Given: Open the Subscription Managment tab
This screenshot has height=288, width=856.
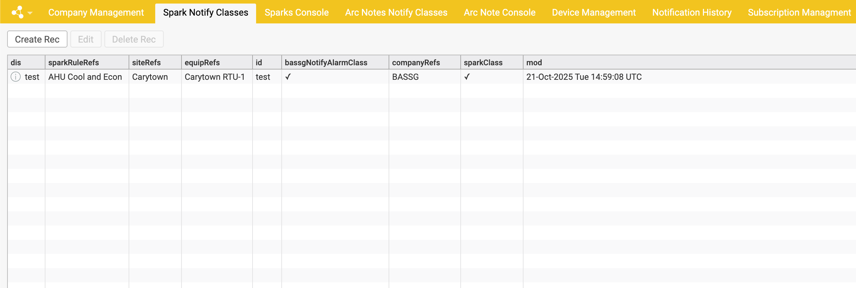Looking at the screenshot, I should [799, 12].
